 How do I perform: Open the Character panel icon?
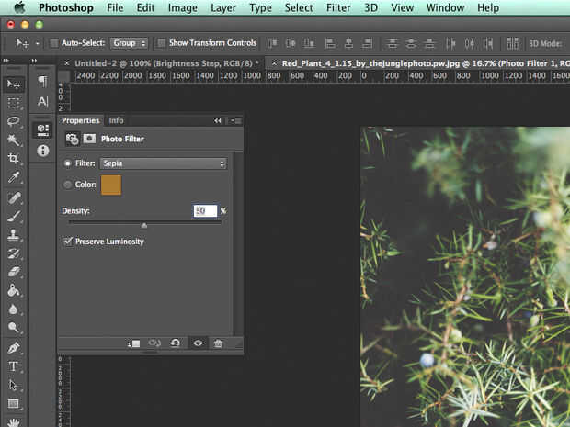(x=42, y=101)
